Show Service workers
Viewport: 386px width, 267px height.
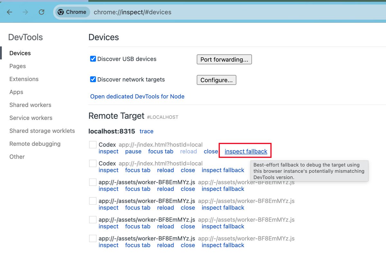tap(31, 118)
